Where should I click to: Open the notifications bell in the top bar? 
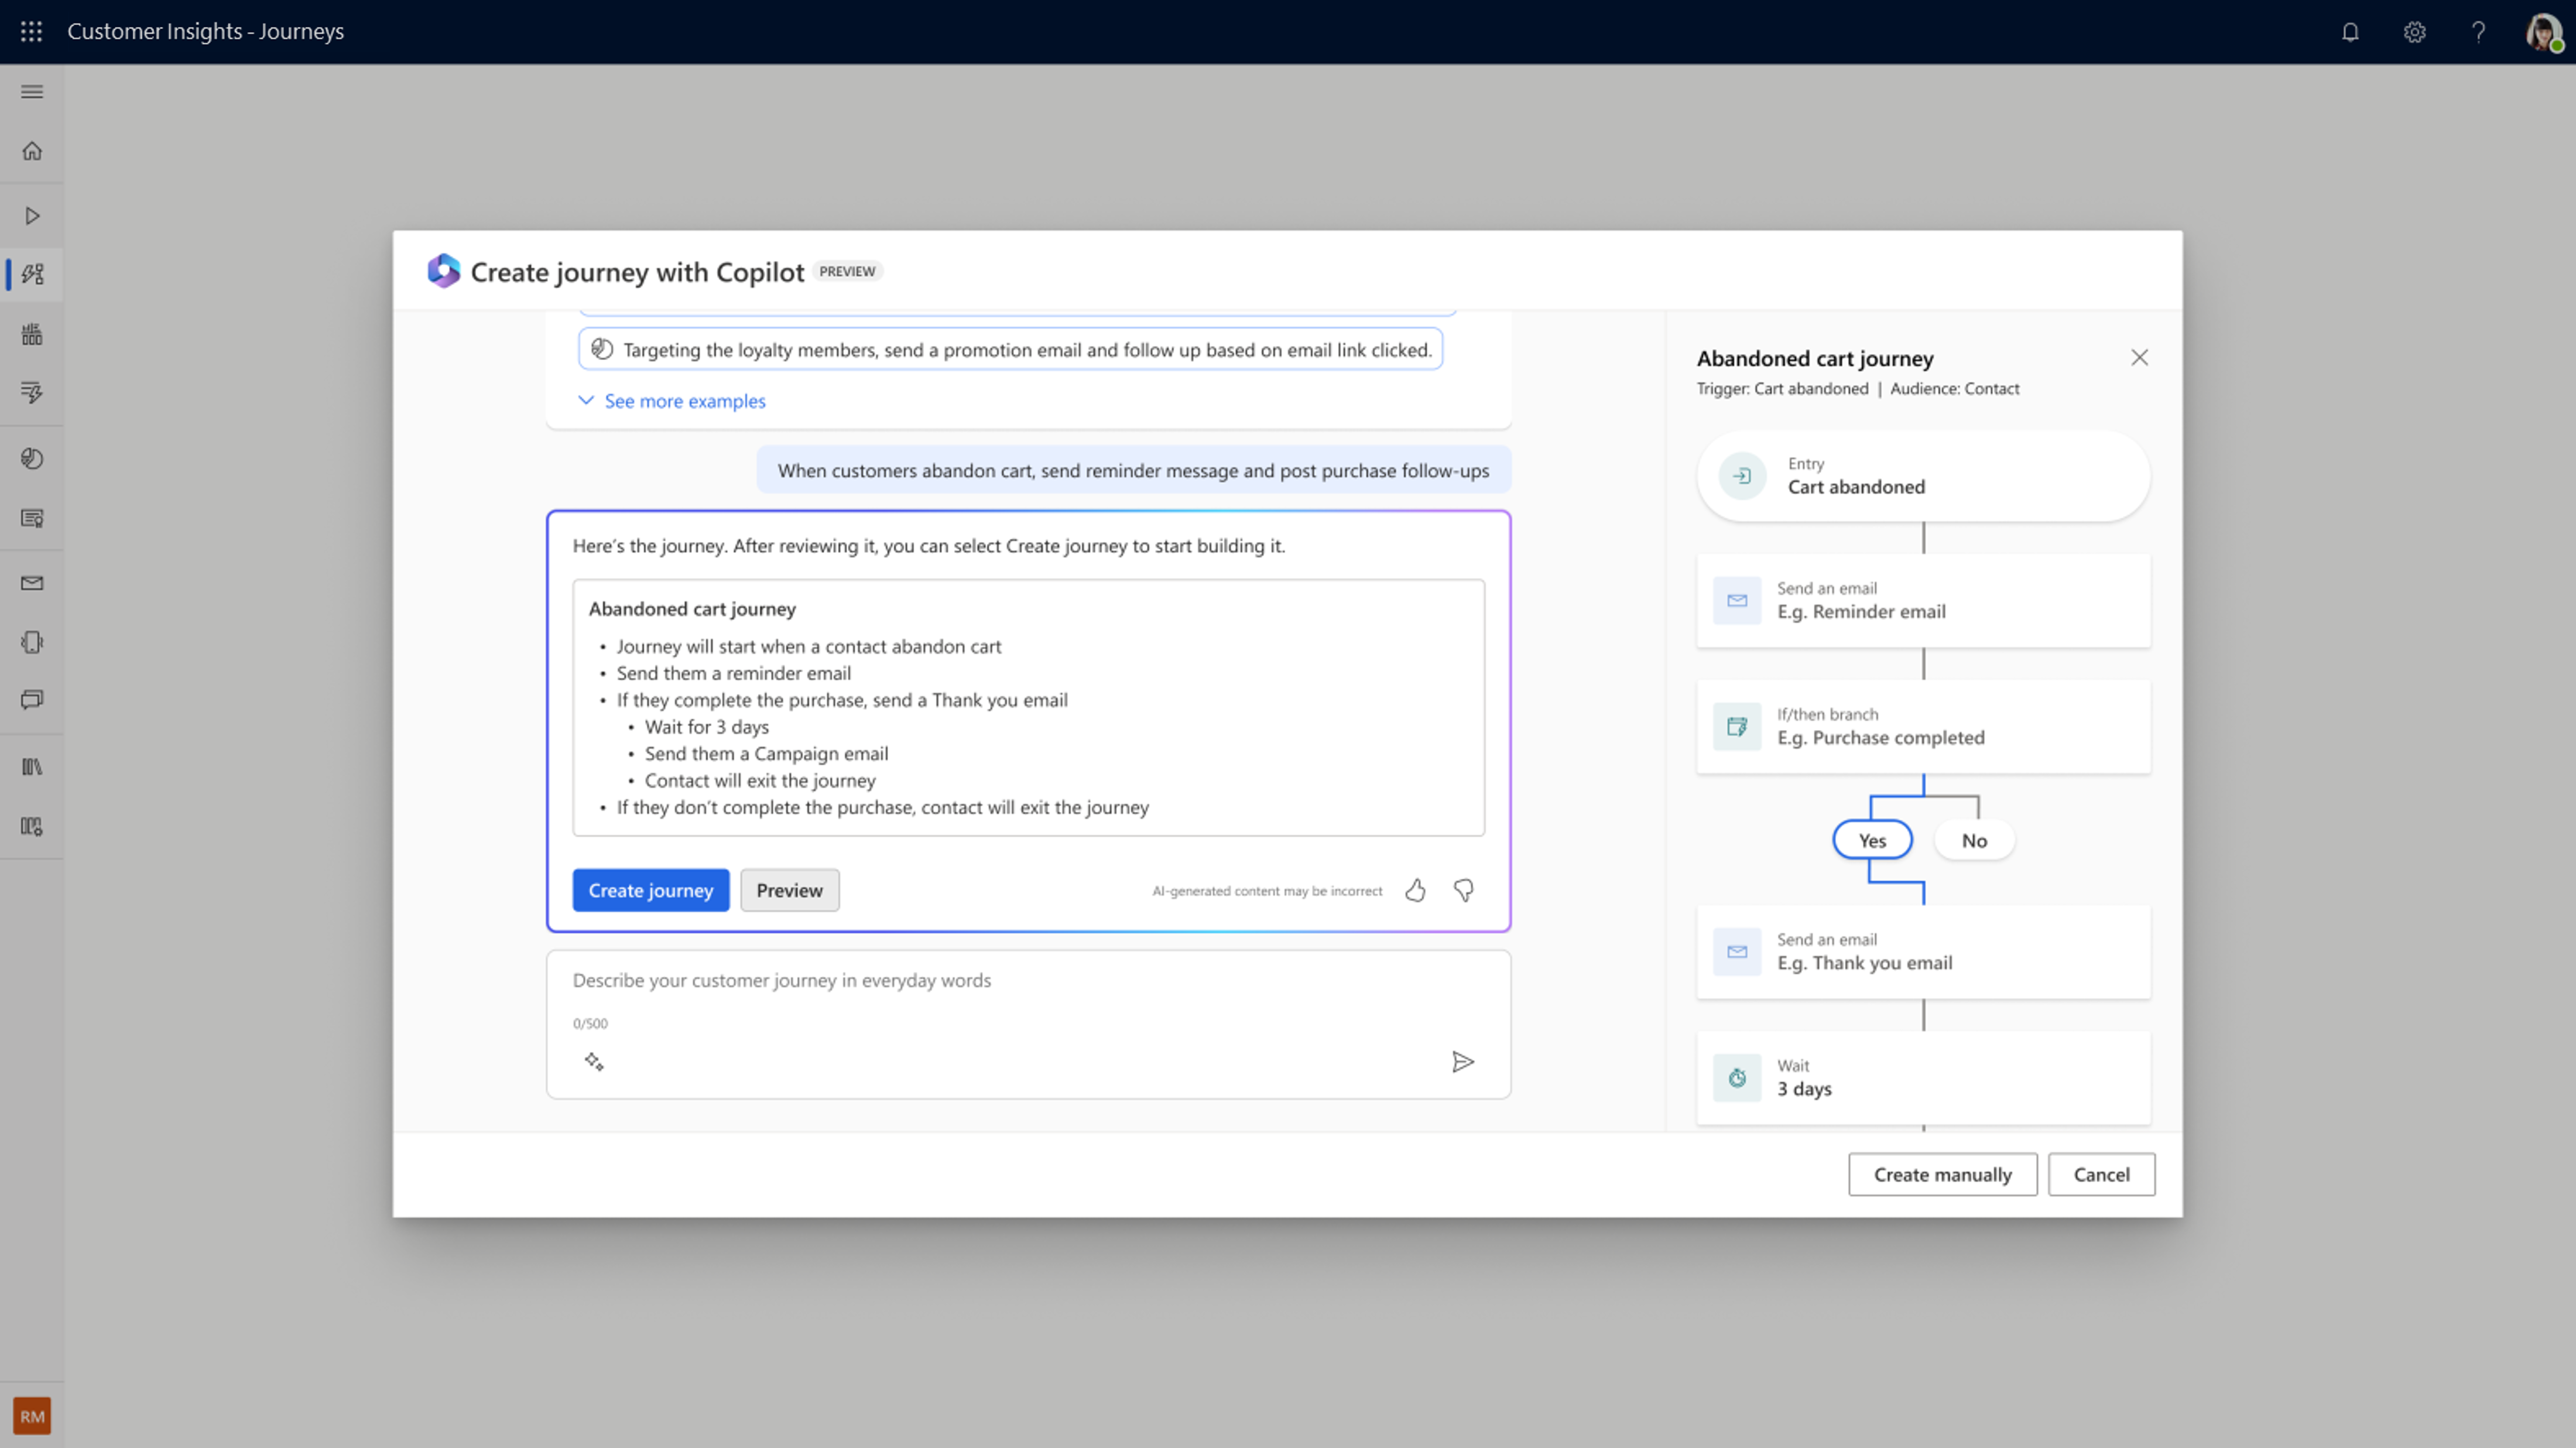tap(2350, 31)
